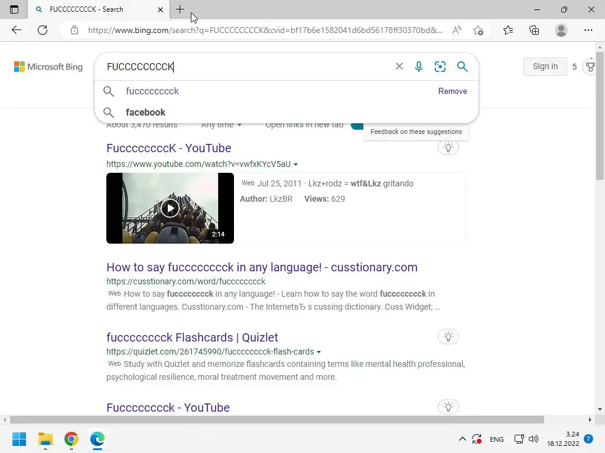This screenshot has width=605, height=453.
Task: Close the FUCCCCCCCCK Search tab
Action: [161, 9]
